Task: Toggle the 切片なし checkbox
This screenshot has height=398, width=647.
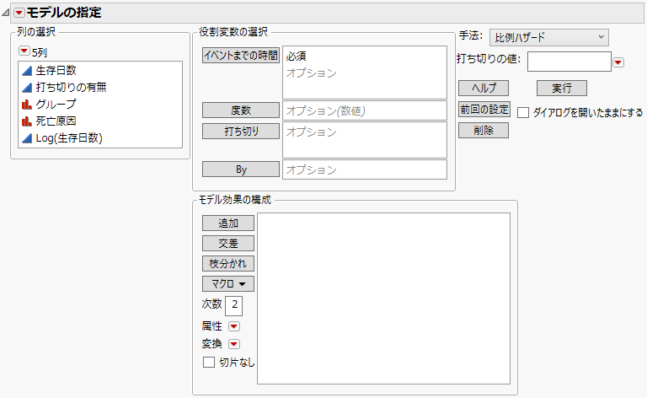Action: point(209,363)
